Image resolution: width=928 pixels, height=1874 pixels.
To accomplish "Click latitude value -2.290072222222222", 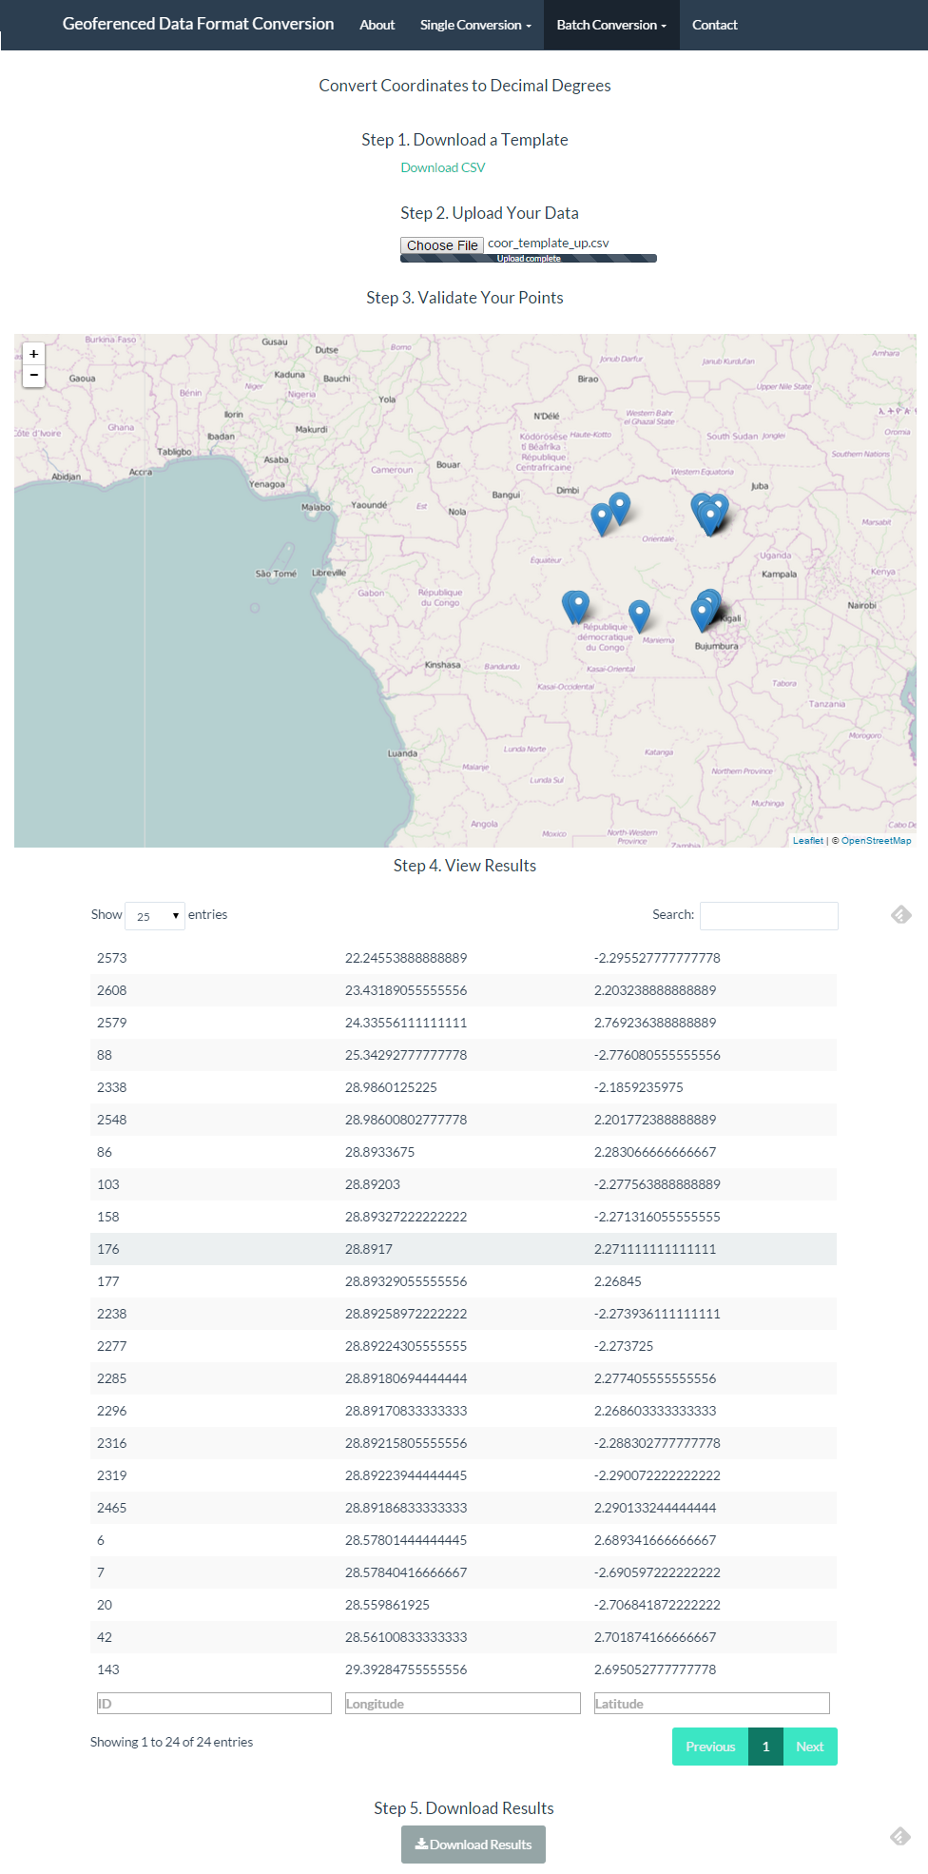I will pyautogui.click(x=657, y=1475).
